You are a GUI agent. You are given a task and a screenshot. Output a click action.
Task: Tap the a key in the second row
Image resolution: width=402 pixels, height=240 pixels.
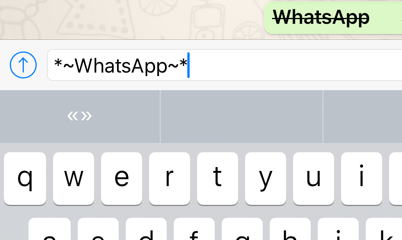[50, 229]
